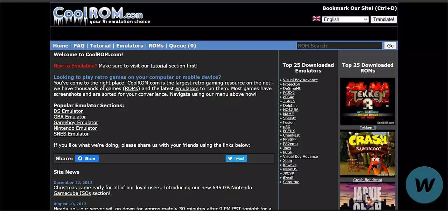Viewport: 448px width, 211px height.
Task: Follow the emulators link in the paragraph
Action: coord(187,88)
